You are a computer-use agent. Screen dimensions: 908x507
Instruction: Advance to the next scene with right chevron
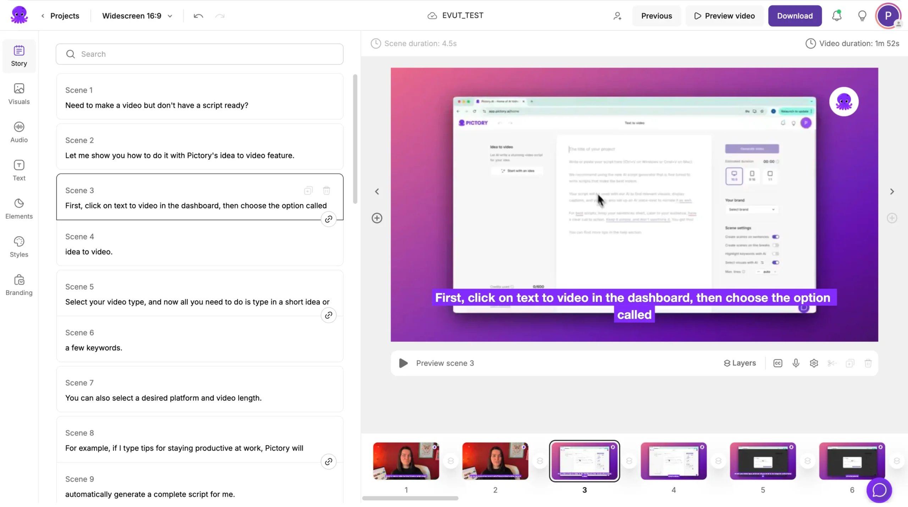coord(892,191)
